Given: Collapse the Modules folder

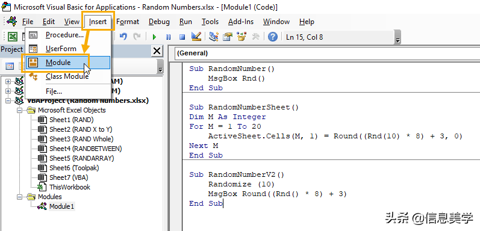Looking at the screenshot, I should pyautogui.click(x=20, y=197).
